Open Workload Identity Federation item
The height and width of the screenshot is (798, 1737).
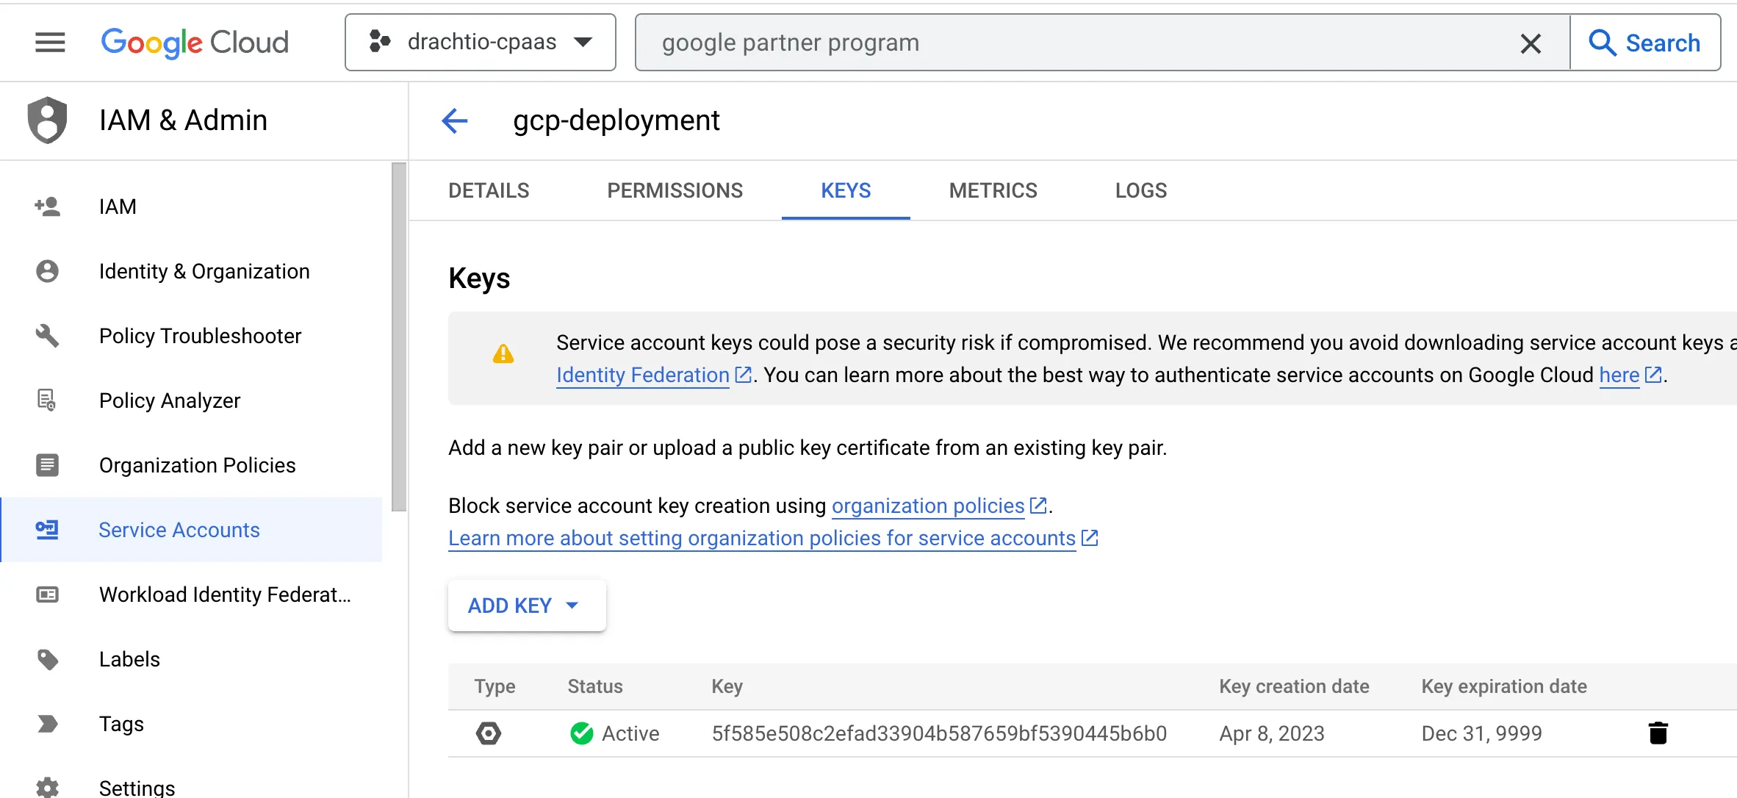pyautogui.click(x=191, y=594)
